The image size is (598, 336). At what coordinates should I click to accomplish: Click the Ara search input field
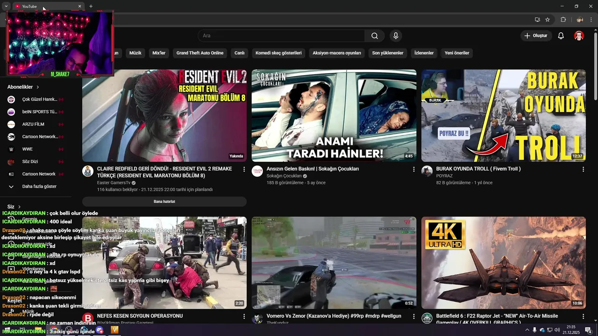(x=281, y=36)
